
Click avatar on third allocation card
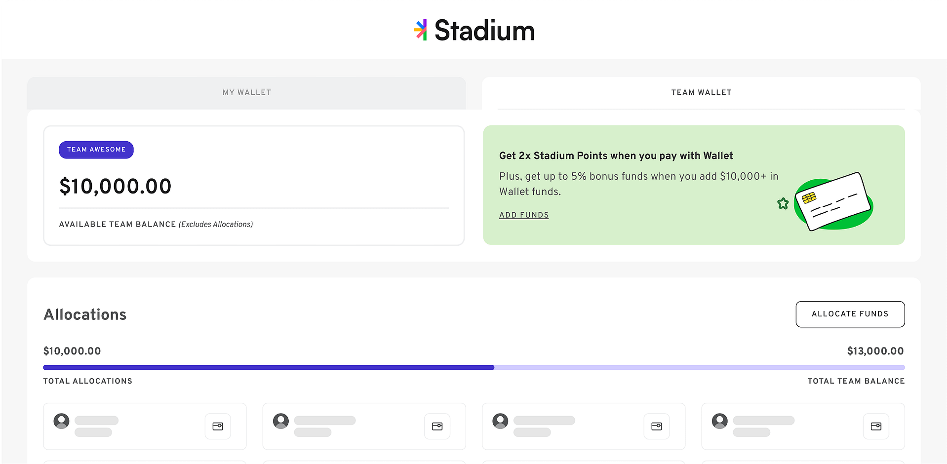pos(500,421)
